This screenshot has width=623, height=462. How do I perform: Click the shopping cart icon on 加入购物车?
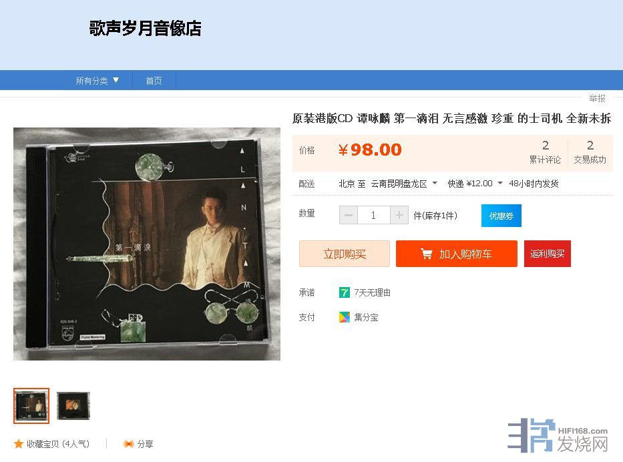(426, 254)
